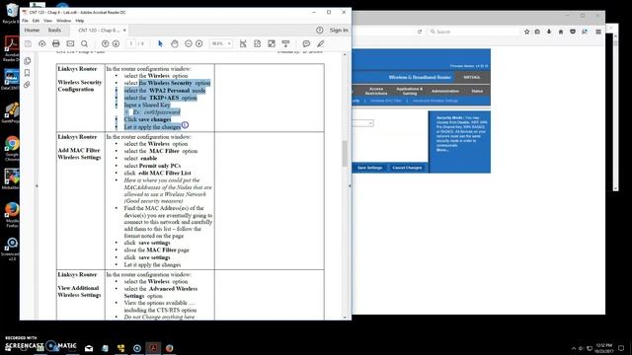Zoom out with the minus icon
This screenshot has height=355, width=632.
pyautogui.click(x=189, y=43)
